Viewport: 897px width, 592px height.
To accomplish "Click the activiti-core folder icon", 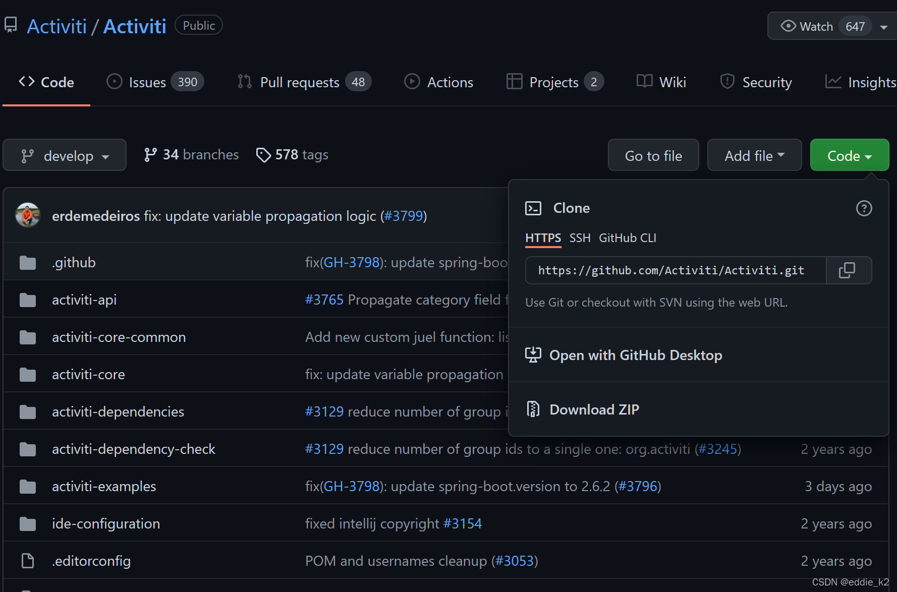I will [28, 375].
